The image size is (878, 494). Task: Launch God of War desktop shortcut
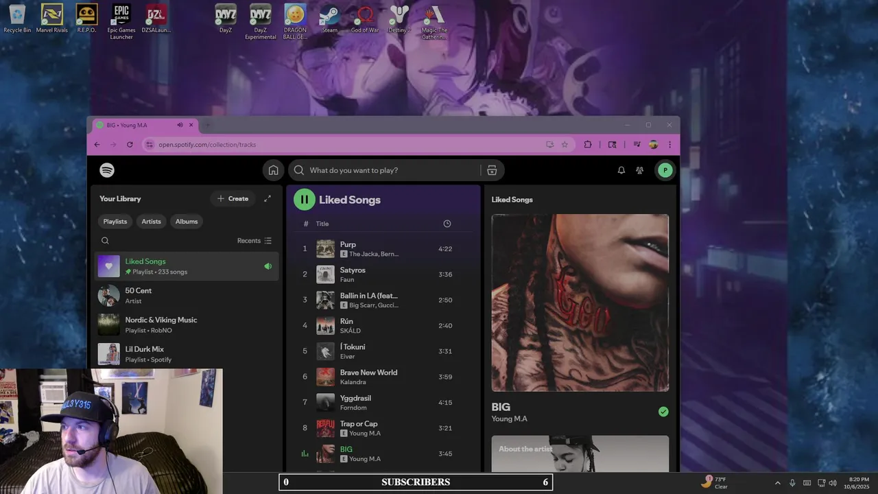point(365,18)
